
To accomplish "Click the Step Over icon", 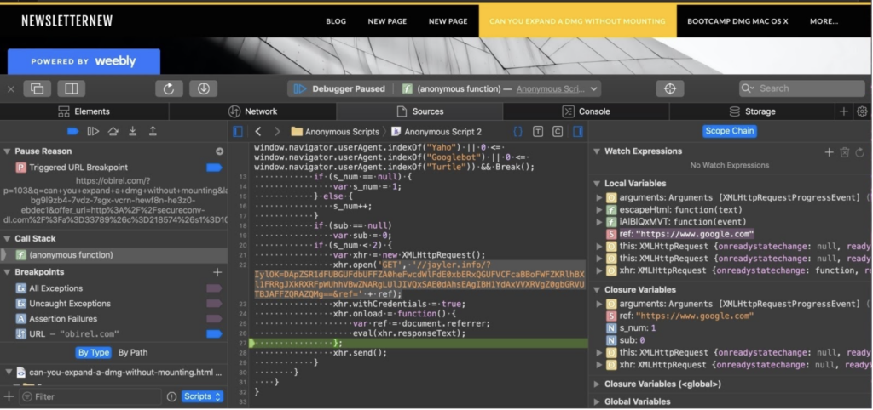I will 113,131.
